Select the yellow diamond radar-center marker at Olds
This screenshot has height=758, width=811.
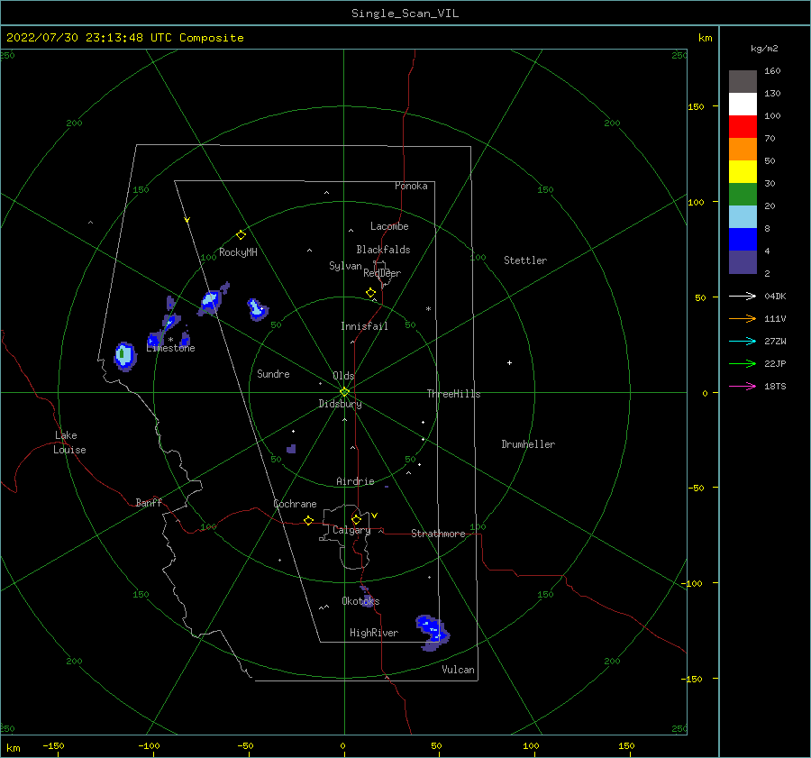tap(344, 392)
